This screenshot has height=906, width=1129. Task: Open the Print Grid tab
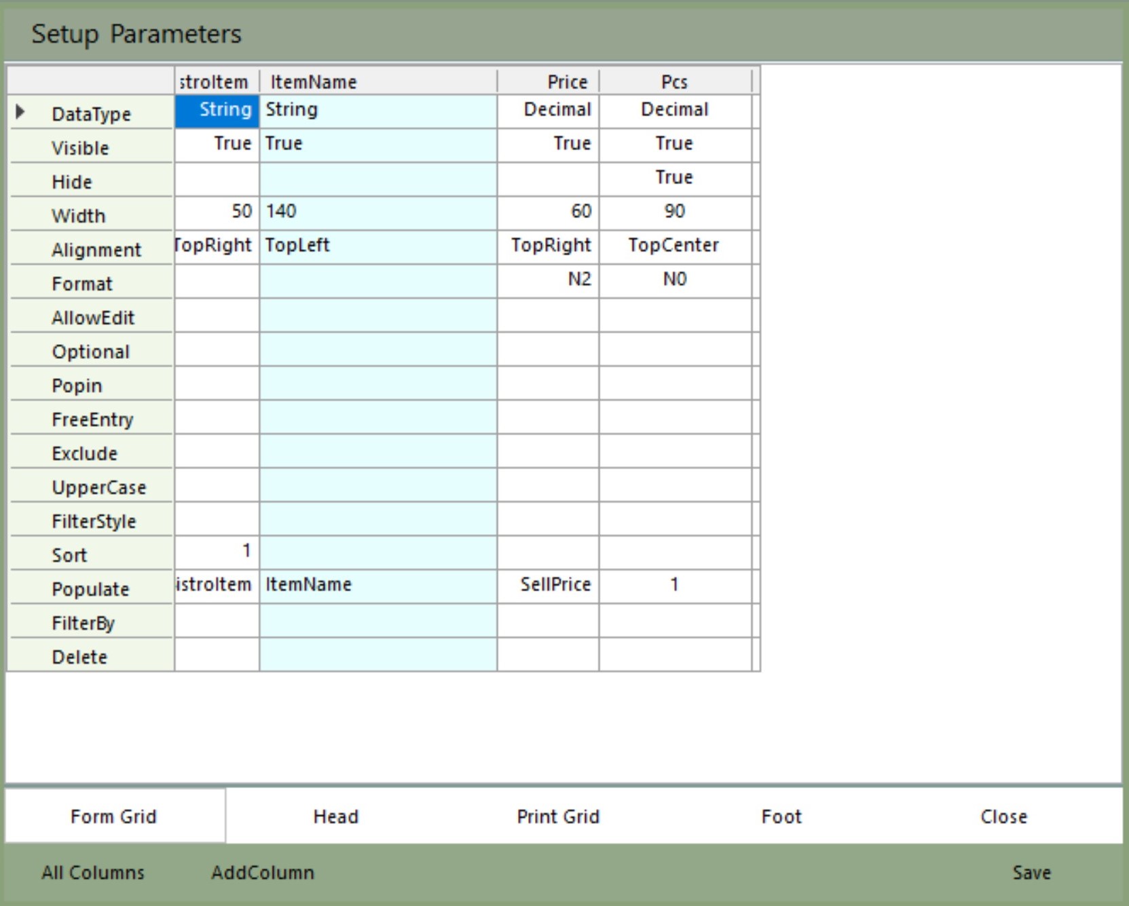[558, 816]
